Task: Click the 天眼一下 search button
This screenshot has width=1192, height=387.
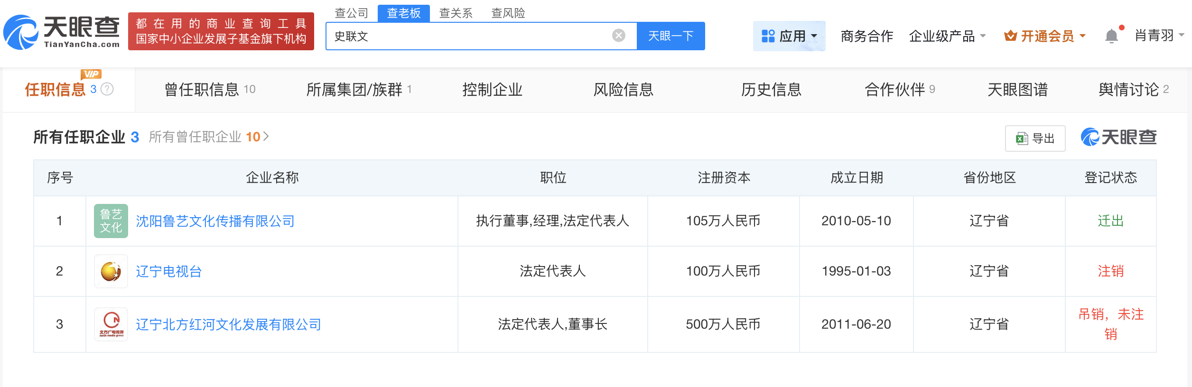Action: tap(670, 36)
